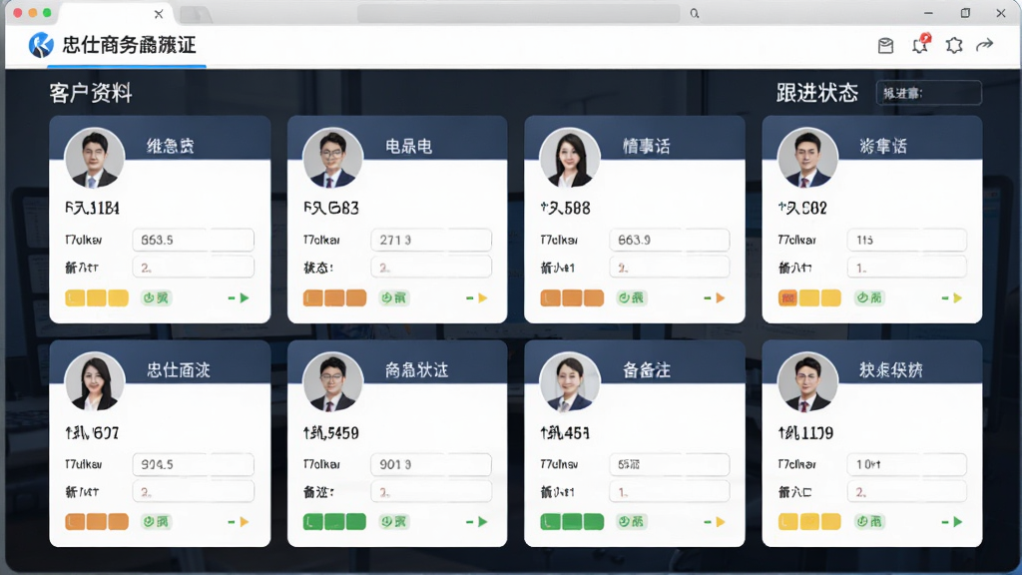
Task: Click the first green block on the ID 454 card
Action: [x=550, y=521]
